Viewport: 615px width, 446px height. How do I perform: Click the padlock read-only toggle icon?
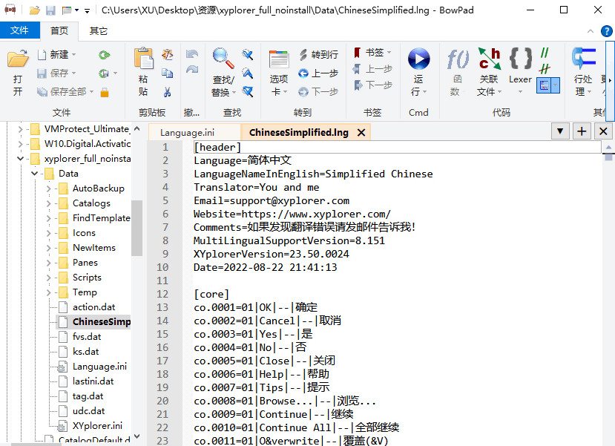pos(105,92)
